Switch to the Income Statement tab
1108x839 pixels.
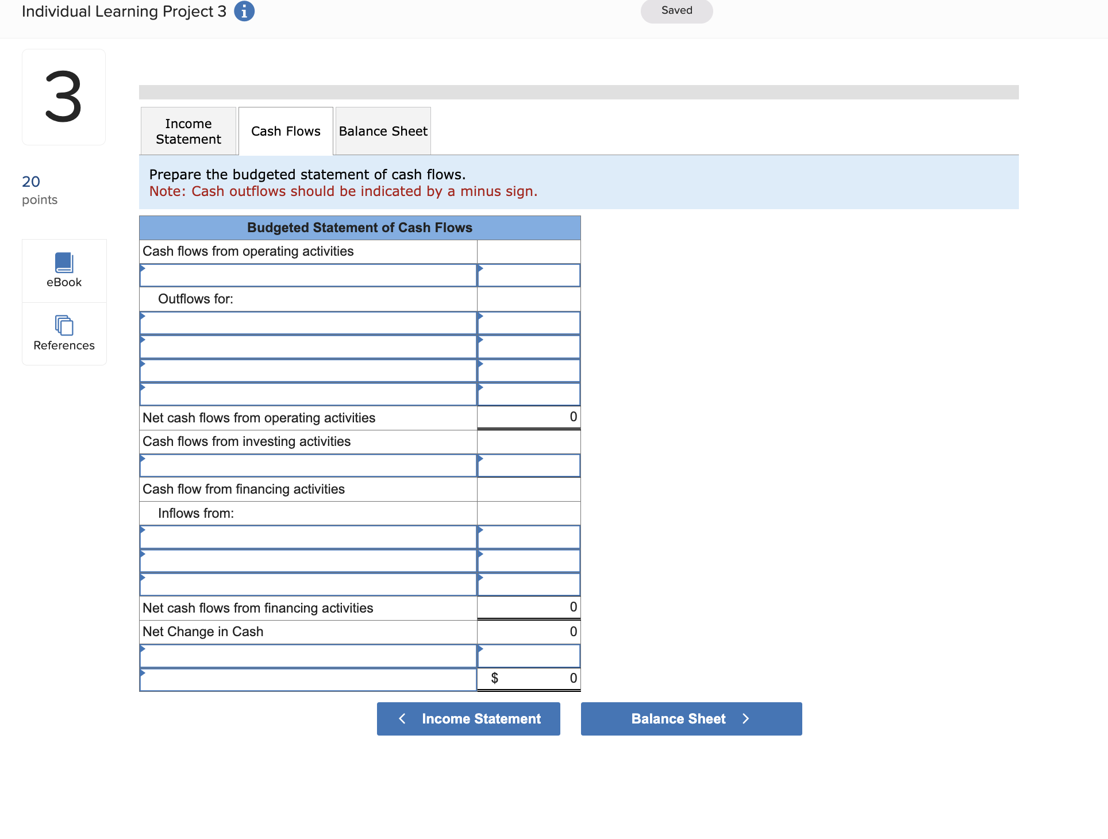[188, 131]
